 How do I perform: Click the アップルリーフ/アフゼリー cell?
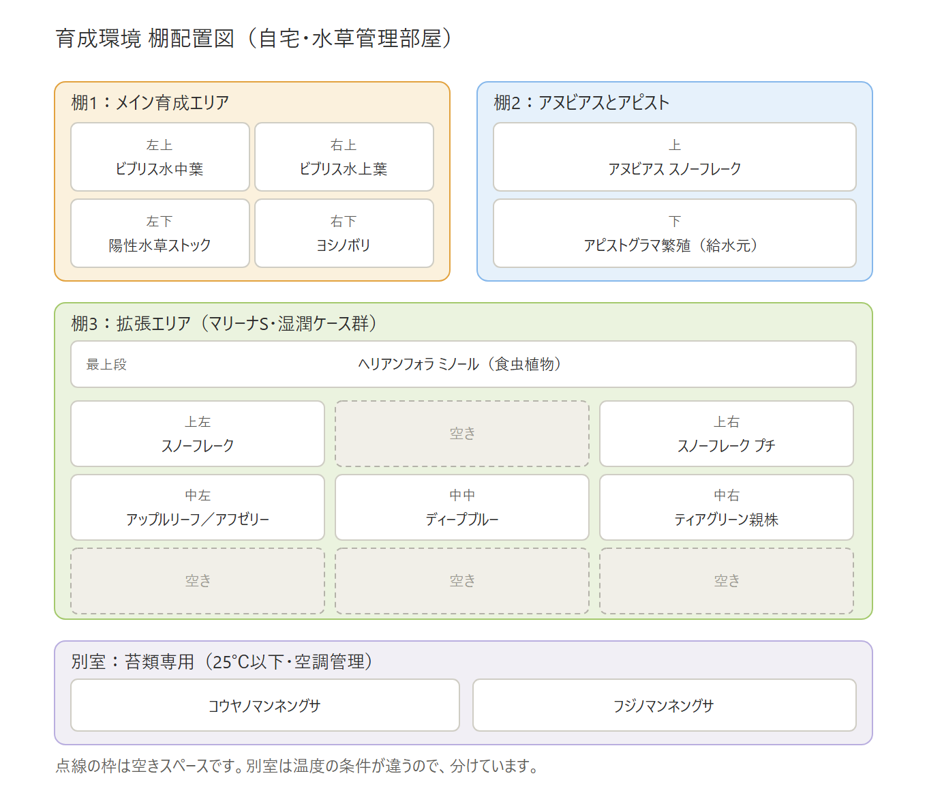point(198,507)
